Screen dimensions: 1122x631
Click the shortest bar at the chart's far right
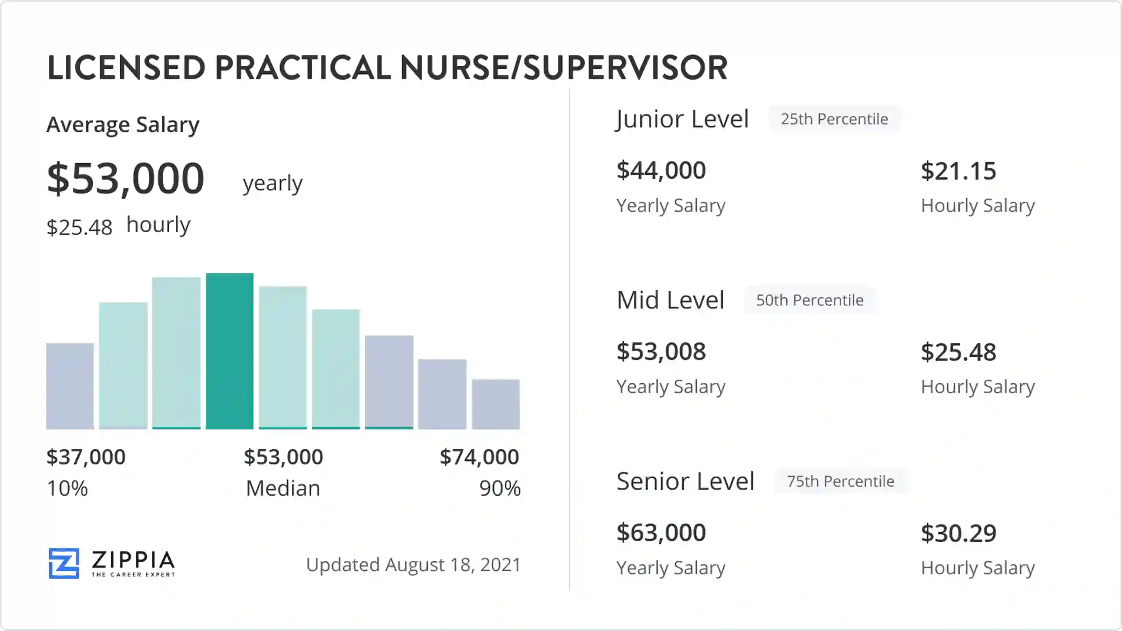[496, 404]
